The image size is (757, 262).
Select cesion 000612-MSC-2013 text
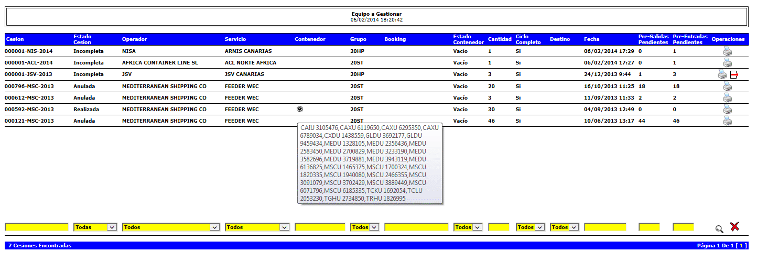29,97
